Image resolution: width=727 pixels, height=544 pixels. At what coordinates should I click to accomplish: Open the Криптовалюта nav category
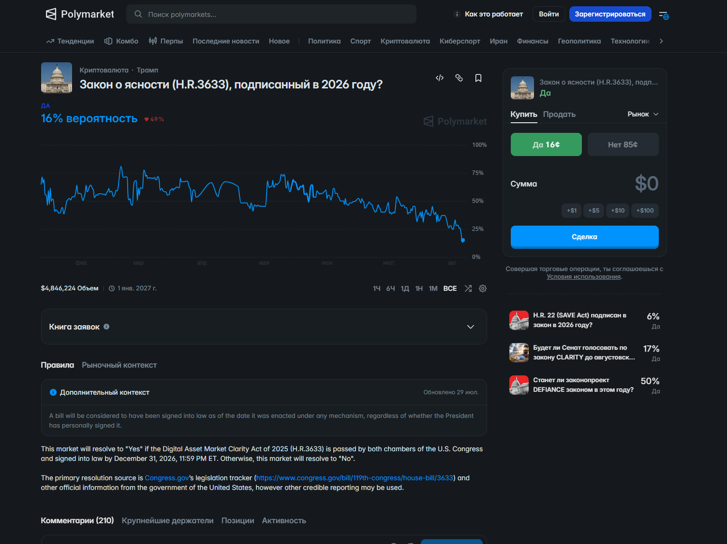click(405, 41)
